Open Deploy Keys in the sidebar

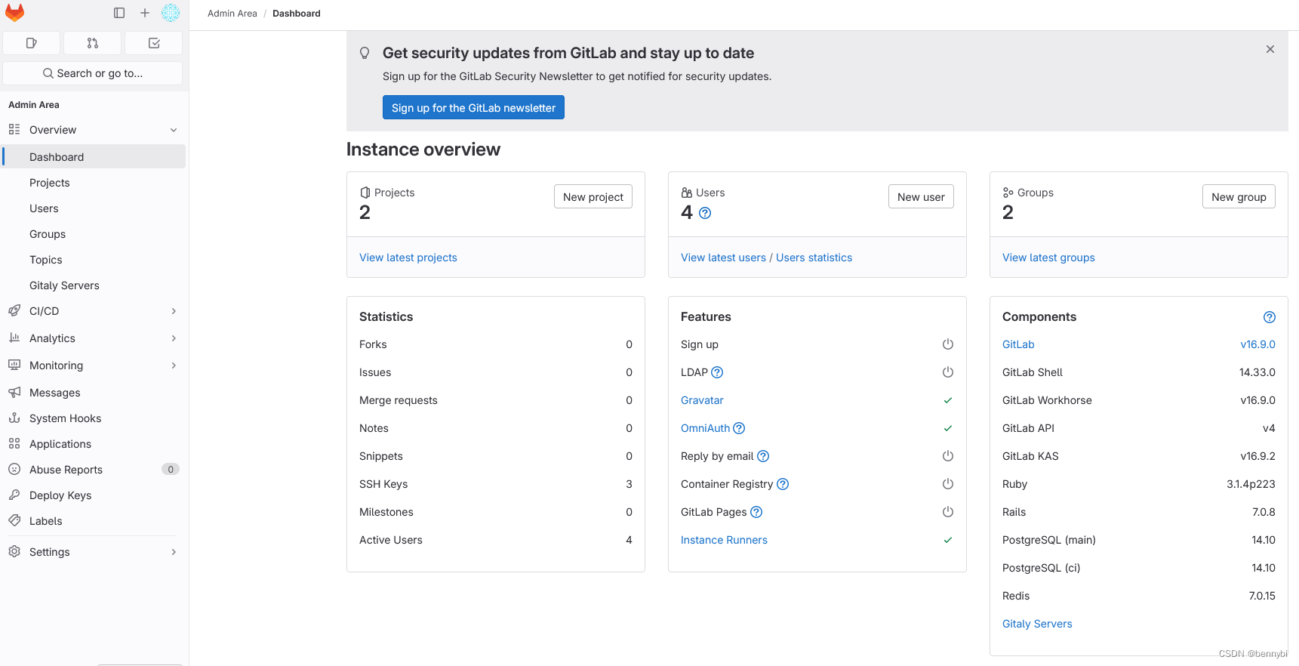pos(94,495)
